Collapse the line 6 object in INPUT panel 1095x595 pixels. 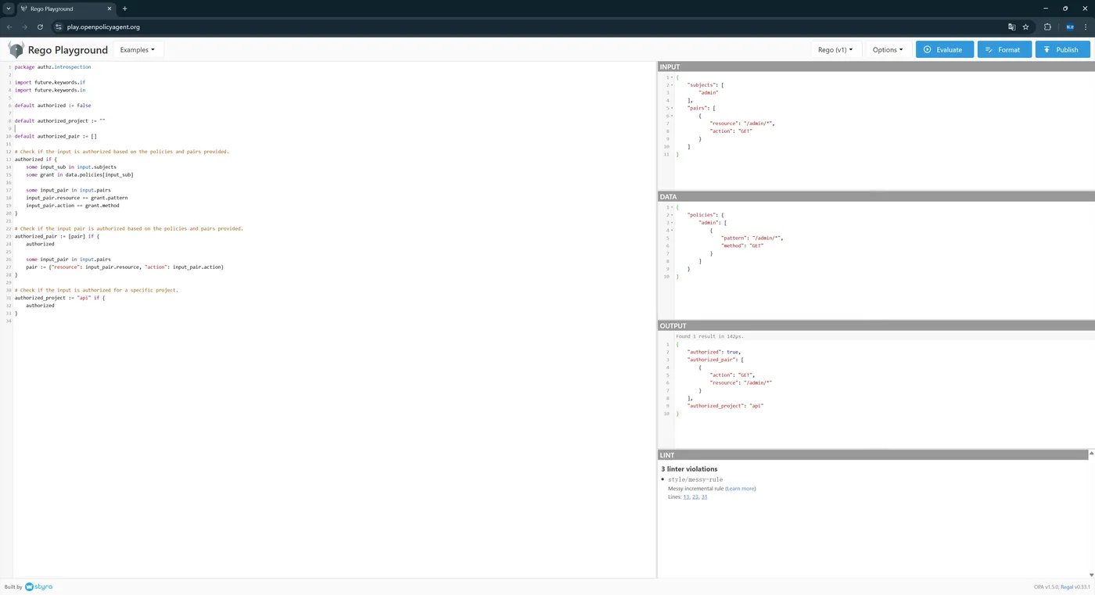pos(672,116)
